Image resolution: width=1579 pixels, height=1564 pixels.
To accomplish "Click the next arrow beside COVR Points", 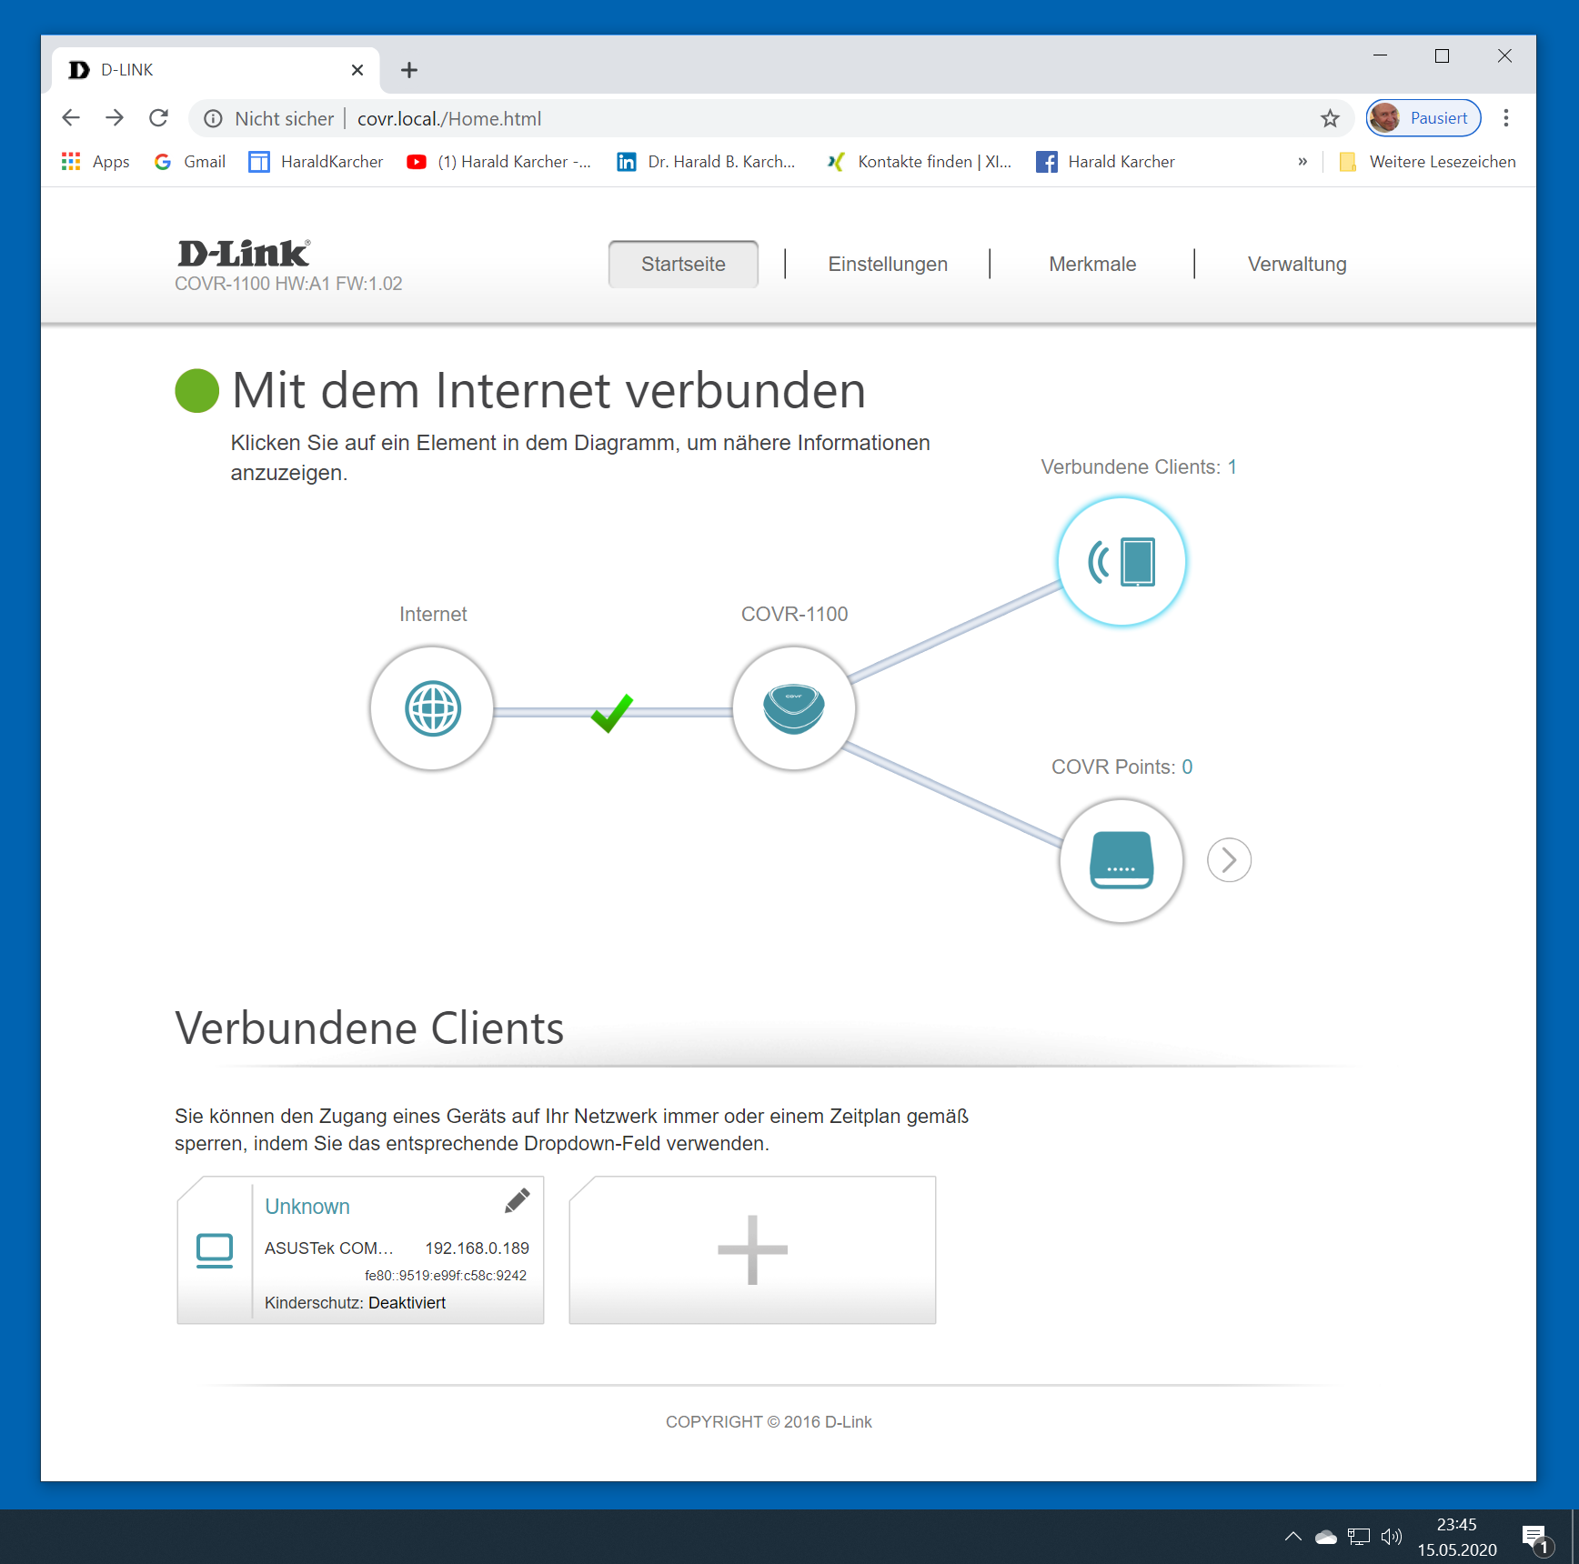I will click(1229, 859).
